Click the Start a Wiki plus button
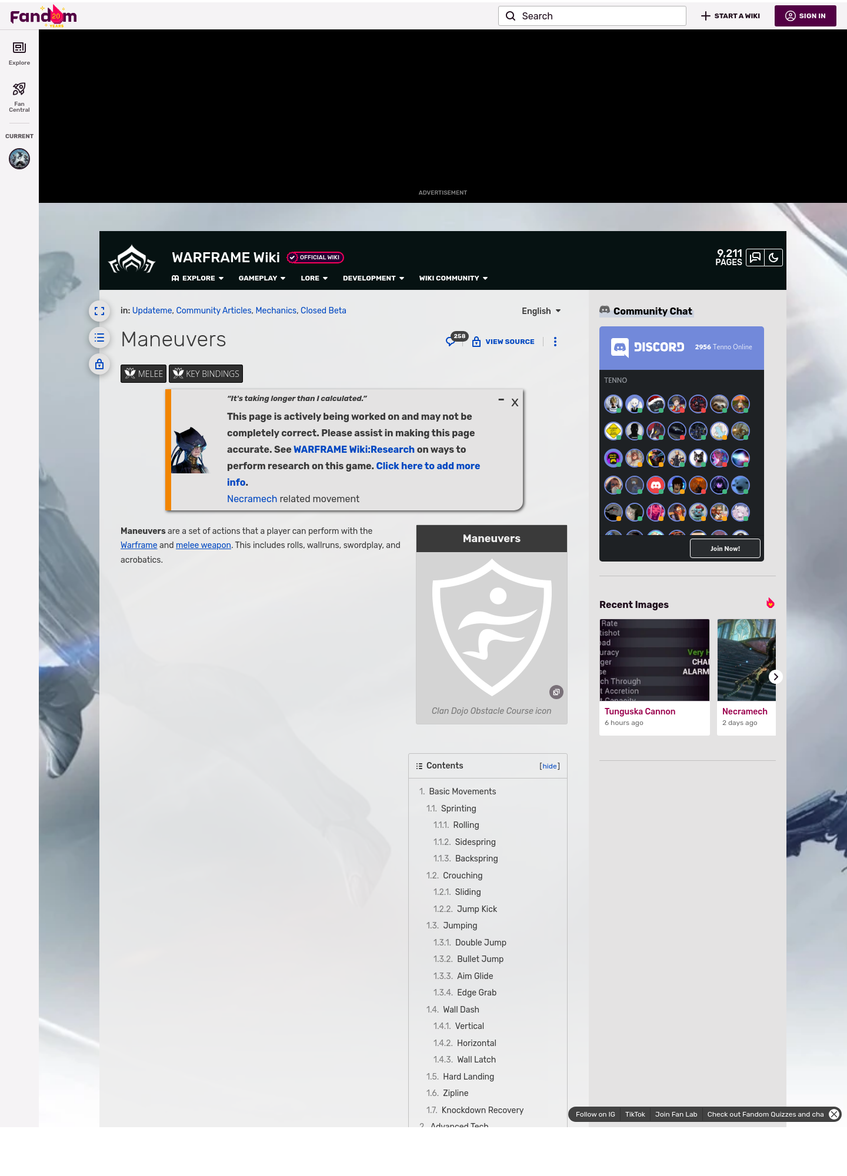 coord(731,16)
